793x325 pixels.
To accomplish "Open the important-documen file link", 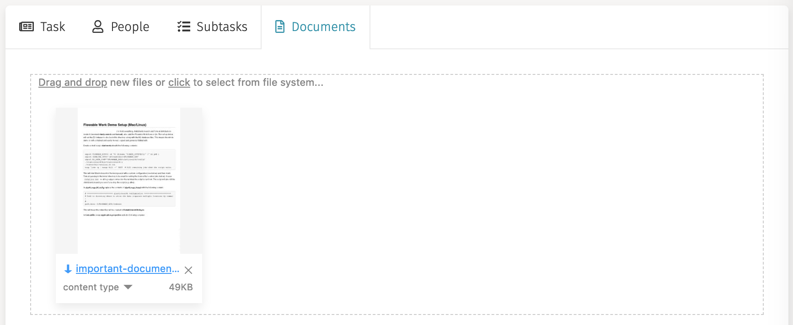I will (127, 269).
